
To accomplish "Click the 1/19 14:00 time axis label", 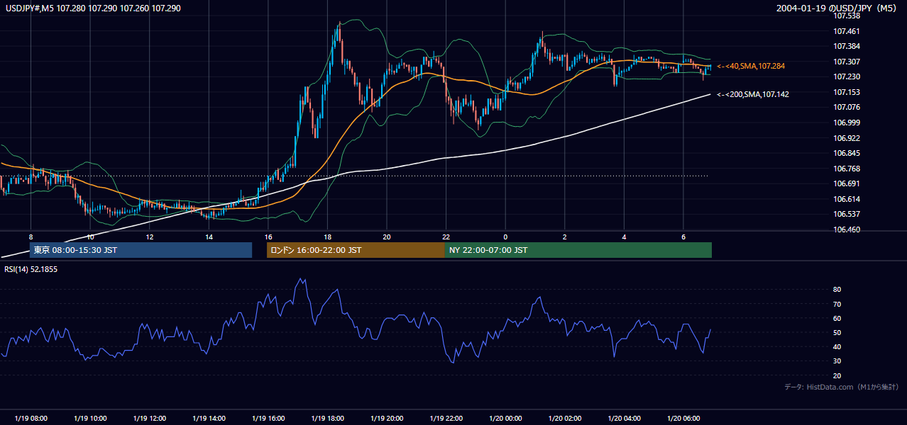I will pyautogui.click(x=209, y=419).
